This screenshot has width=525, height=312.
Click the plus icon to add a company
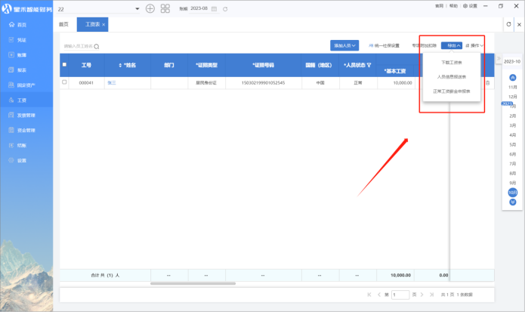150,8
